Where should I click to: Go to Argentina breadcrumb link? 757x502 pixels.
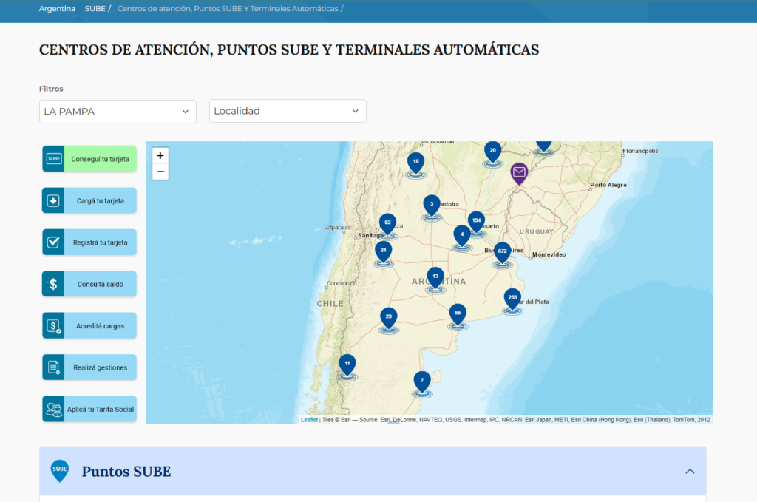click(x=57, y=9)
